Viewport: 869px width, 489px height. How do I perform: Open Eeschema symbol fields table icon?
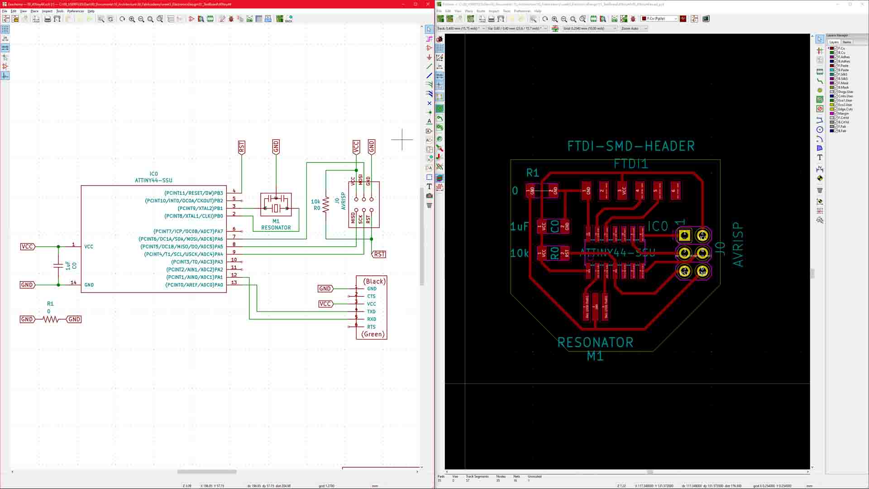coord(259,19)
